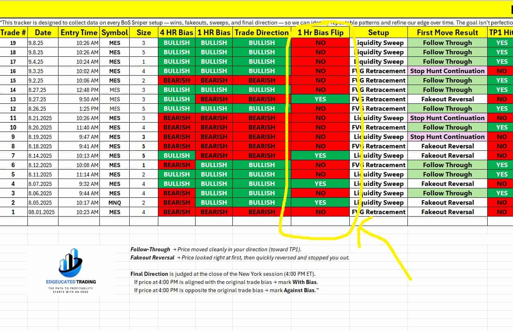Select the date cell 9.4.25

(x=43, y=62)
